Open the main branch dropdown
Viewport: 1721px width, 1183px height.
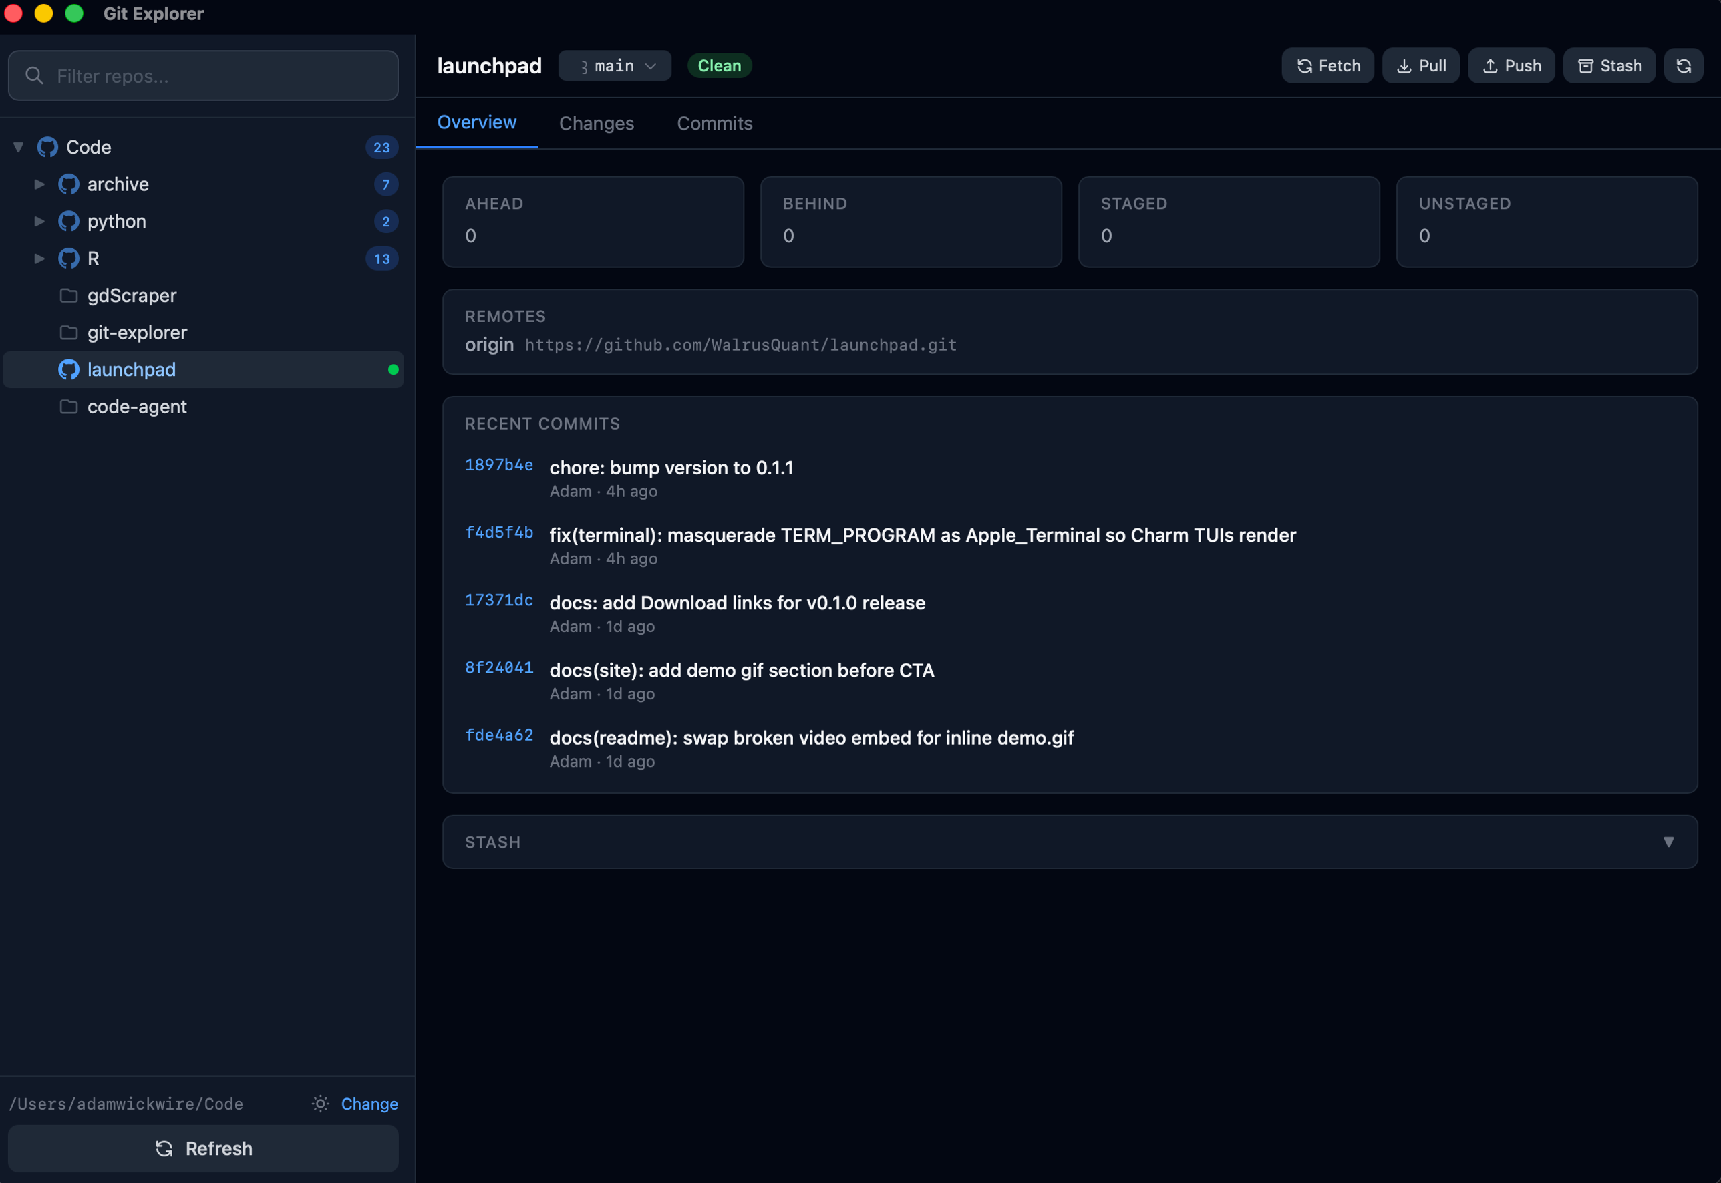click(615, 66)
